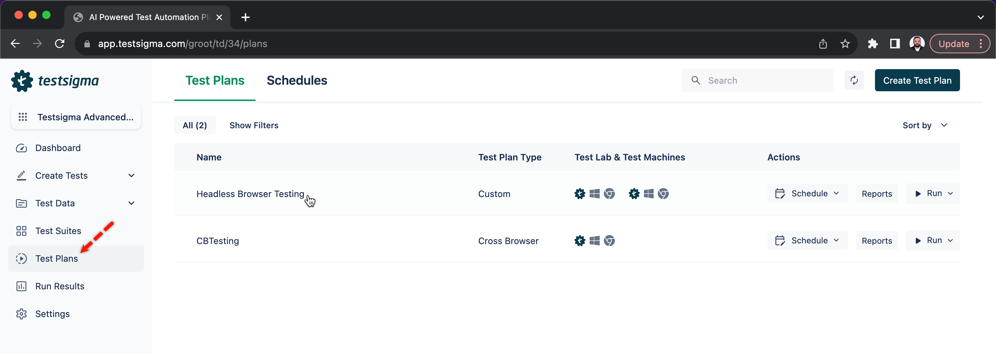996x354 pixels.
Task: Click the Create Tests pencil icon
Action: pyautogui.click(x=21, y=176)
